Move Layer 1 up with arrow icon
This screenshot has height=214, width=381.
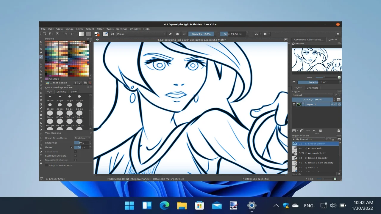pyautogui.click(x=314, y=130)
